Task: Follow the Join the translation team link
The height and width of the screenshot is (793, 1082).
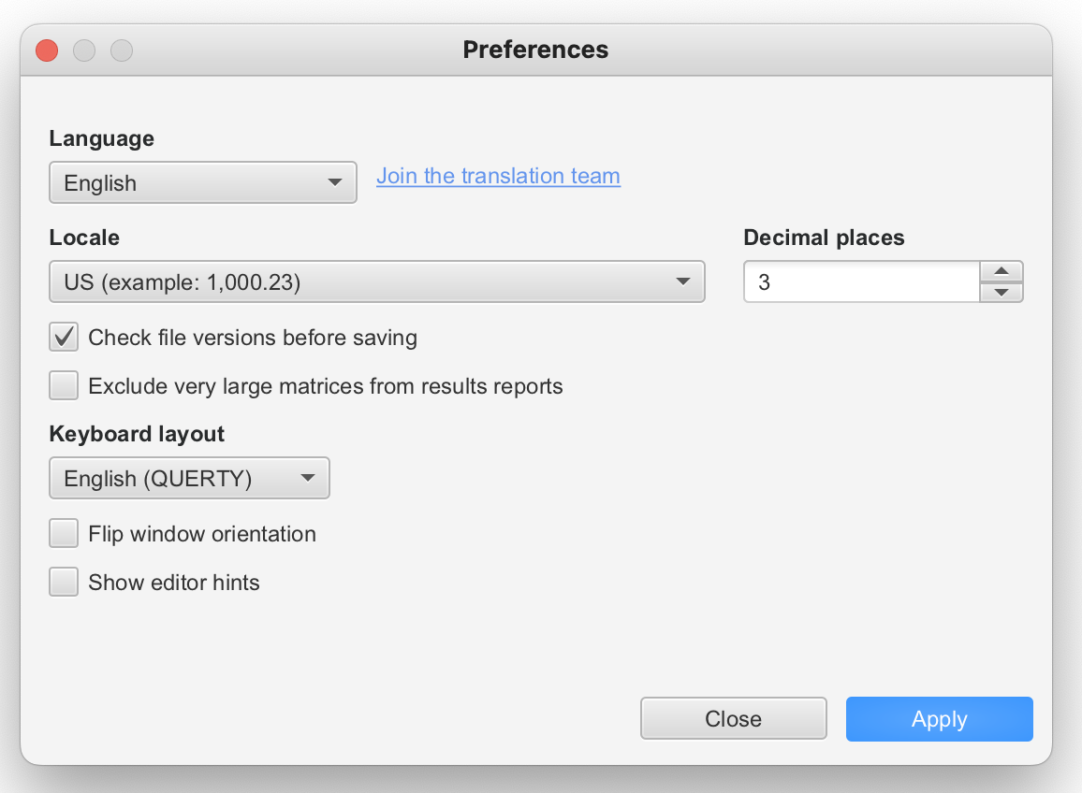Action: pos(498,176)
